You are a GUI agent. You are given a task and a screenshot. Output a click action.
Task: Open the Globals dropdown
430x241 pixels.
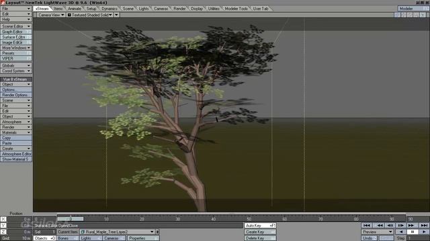pyautogui.click(x=16, y=66)
